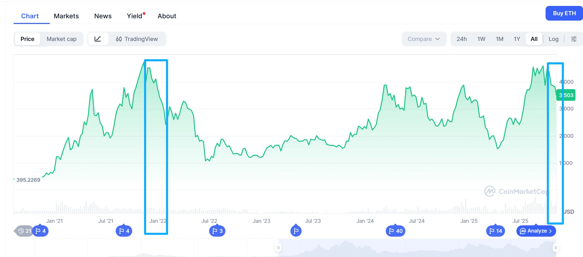
Task: Click the flag marker showing 3 near Jul '22
Action: tap(217, 231)
